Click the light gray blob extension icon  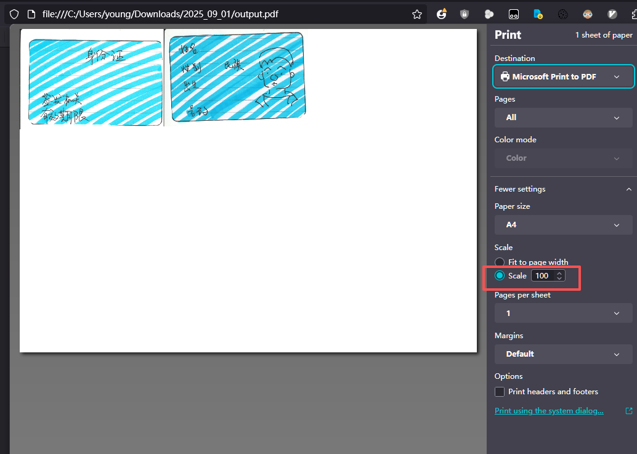489,14
